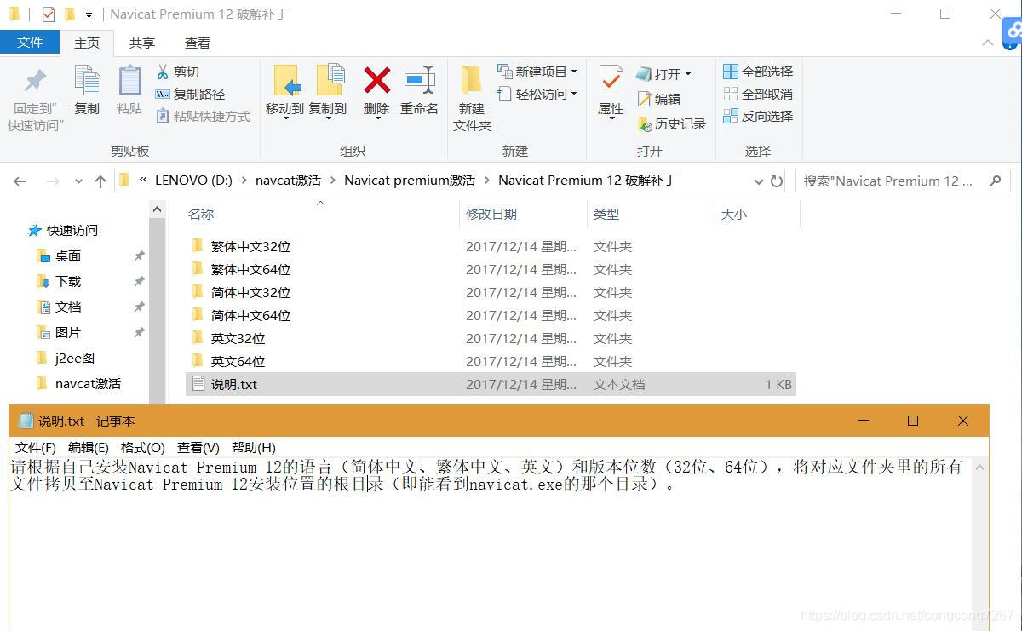This screenshot has width=1022, height=631.
Task: Open Documents in the navigation pane
Action: [x=60, y=307]
